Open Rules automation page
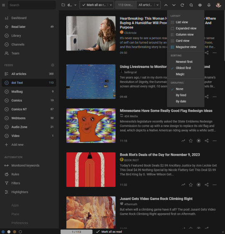 point(29,174)
